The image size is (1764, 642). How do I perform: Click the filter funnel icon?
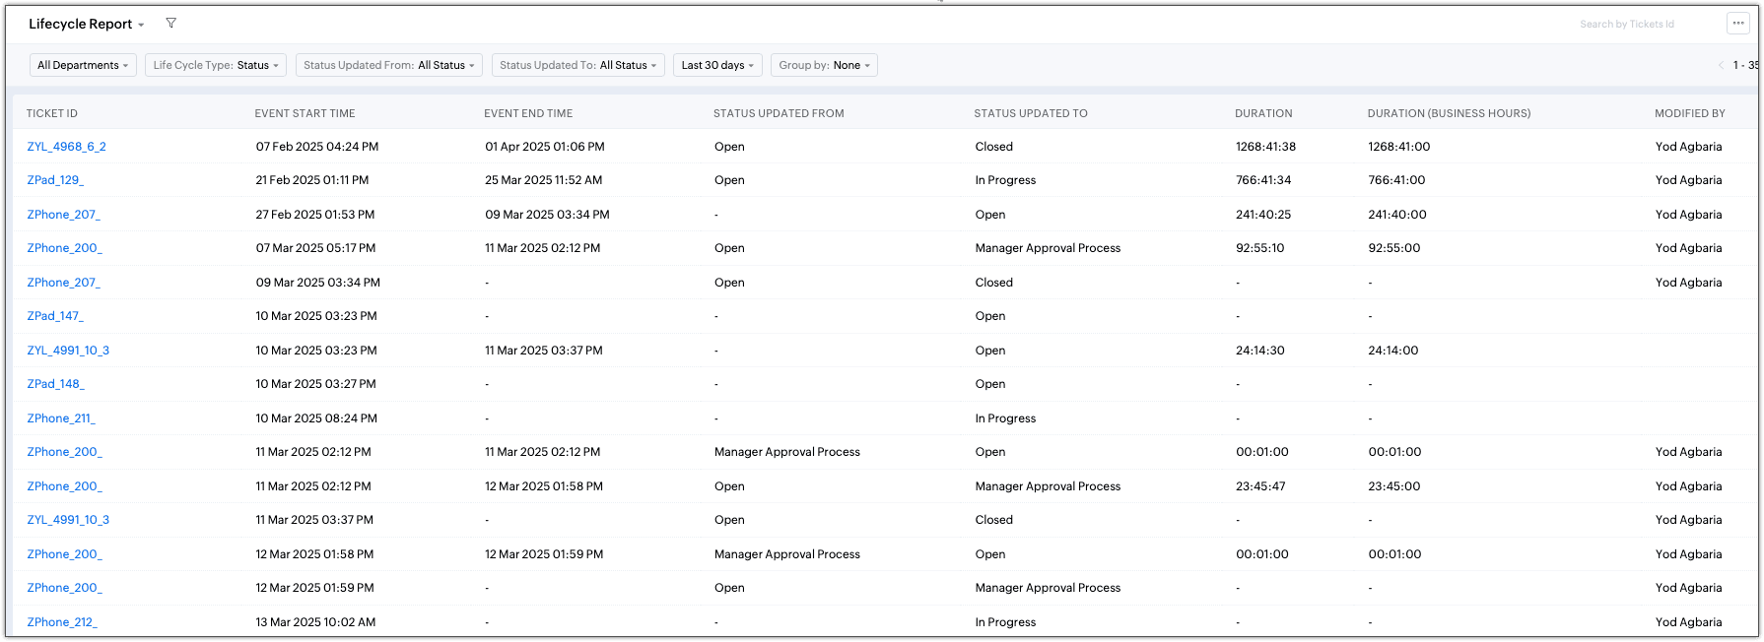click(x=170, y=23)
